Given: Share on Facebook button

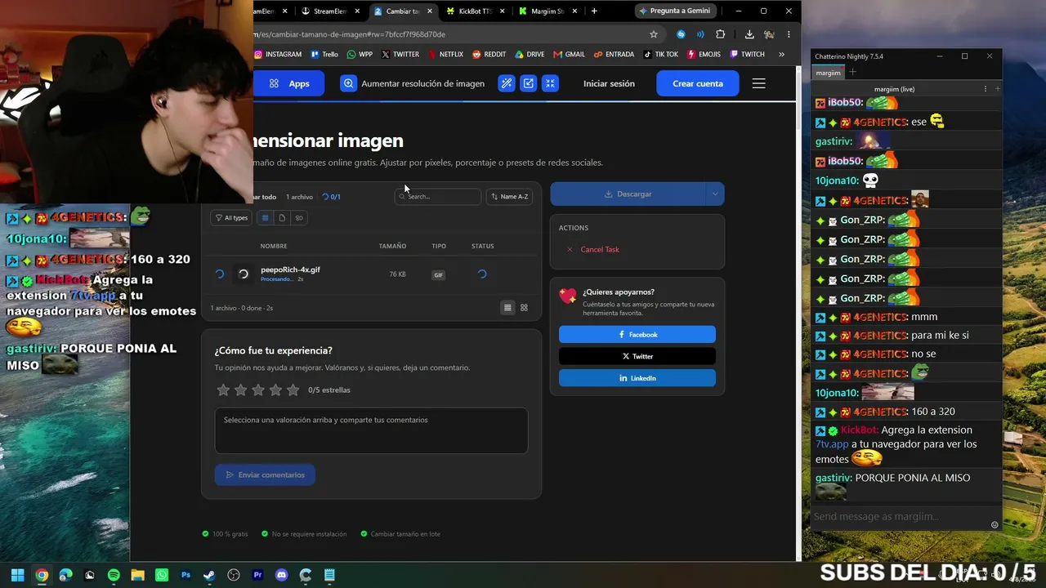Looking at the screenshot, I should (x=637, y=334).
